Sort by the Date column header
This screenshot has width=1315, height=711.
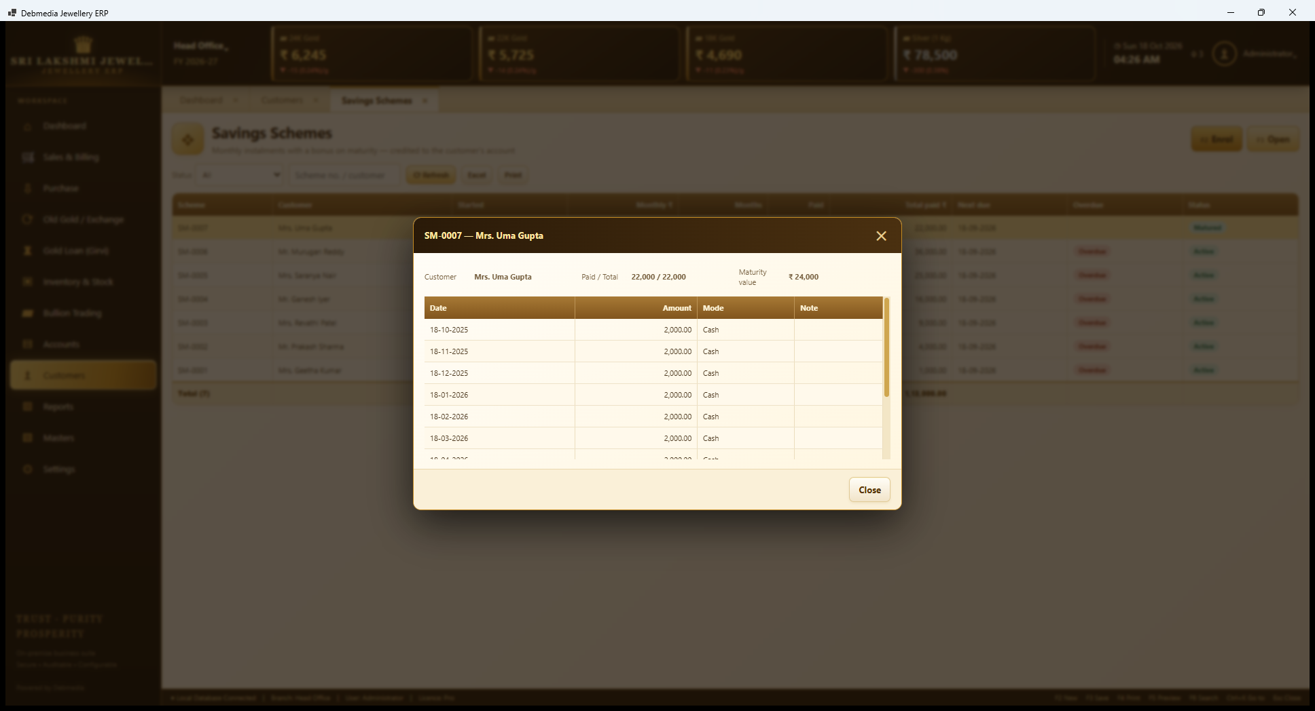(x=499, y=308)
